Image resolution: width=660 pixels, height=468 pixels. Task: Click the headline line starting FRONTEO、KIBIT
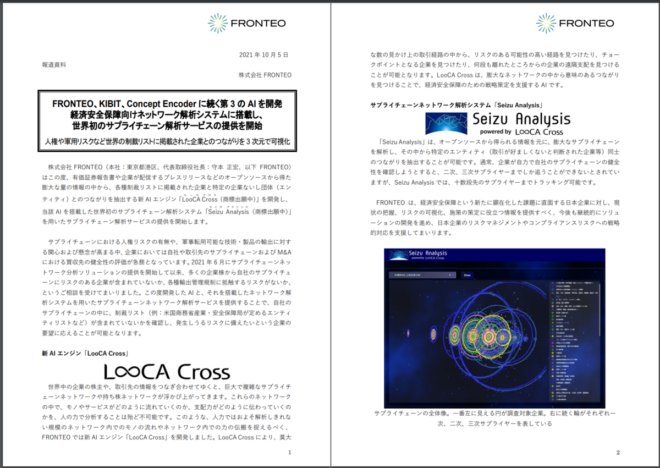[x=167, y=104]
